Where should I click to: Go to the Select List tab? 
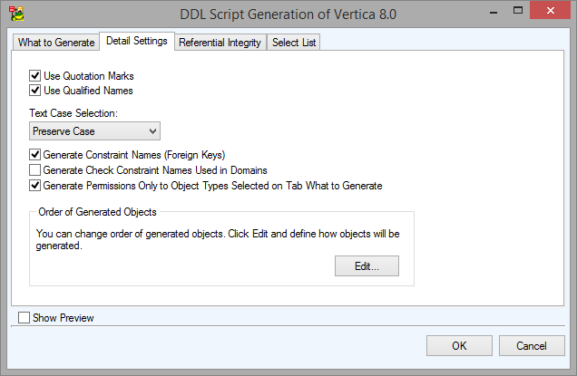pyautogui.click(x=292, y=43)
